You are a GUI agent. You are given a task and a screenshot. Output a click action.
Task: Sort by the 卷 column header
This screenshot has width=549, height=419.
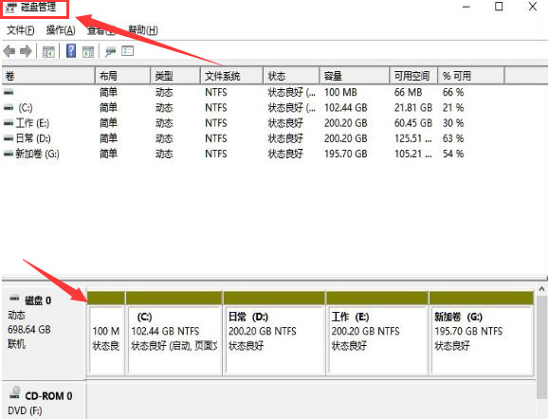point(48,76)
